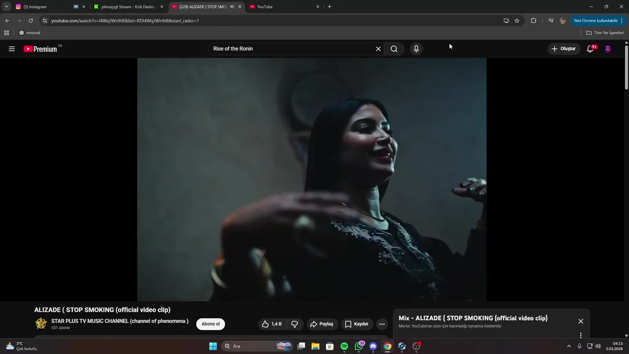Open Mix playlist vertical dots menu

(581, 335)
